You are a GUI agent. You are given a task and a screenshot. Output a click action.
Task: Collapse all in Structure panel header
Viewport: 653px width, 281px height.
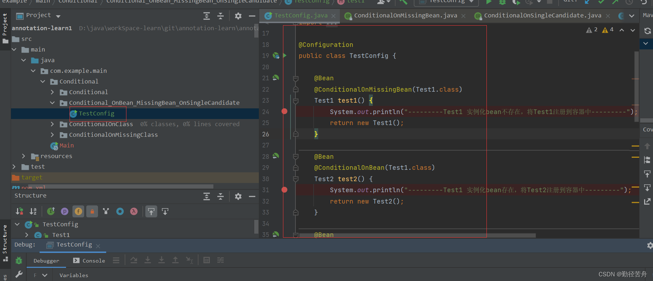tap(221, 196)
